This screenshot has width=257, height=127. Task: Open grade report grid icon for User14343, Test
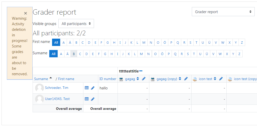[87, 99]
